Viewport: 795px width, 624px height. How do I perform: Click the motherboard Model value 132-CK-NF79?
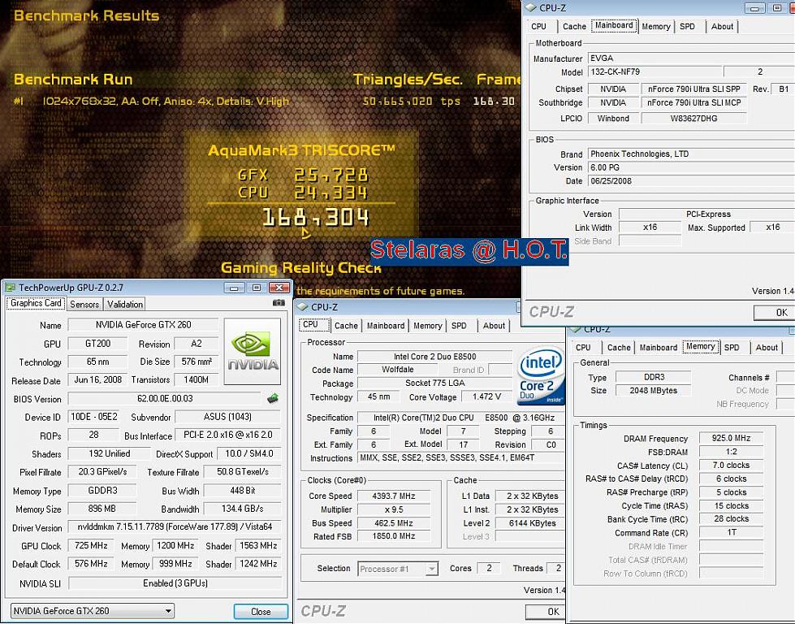click(x=655, y=72)
